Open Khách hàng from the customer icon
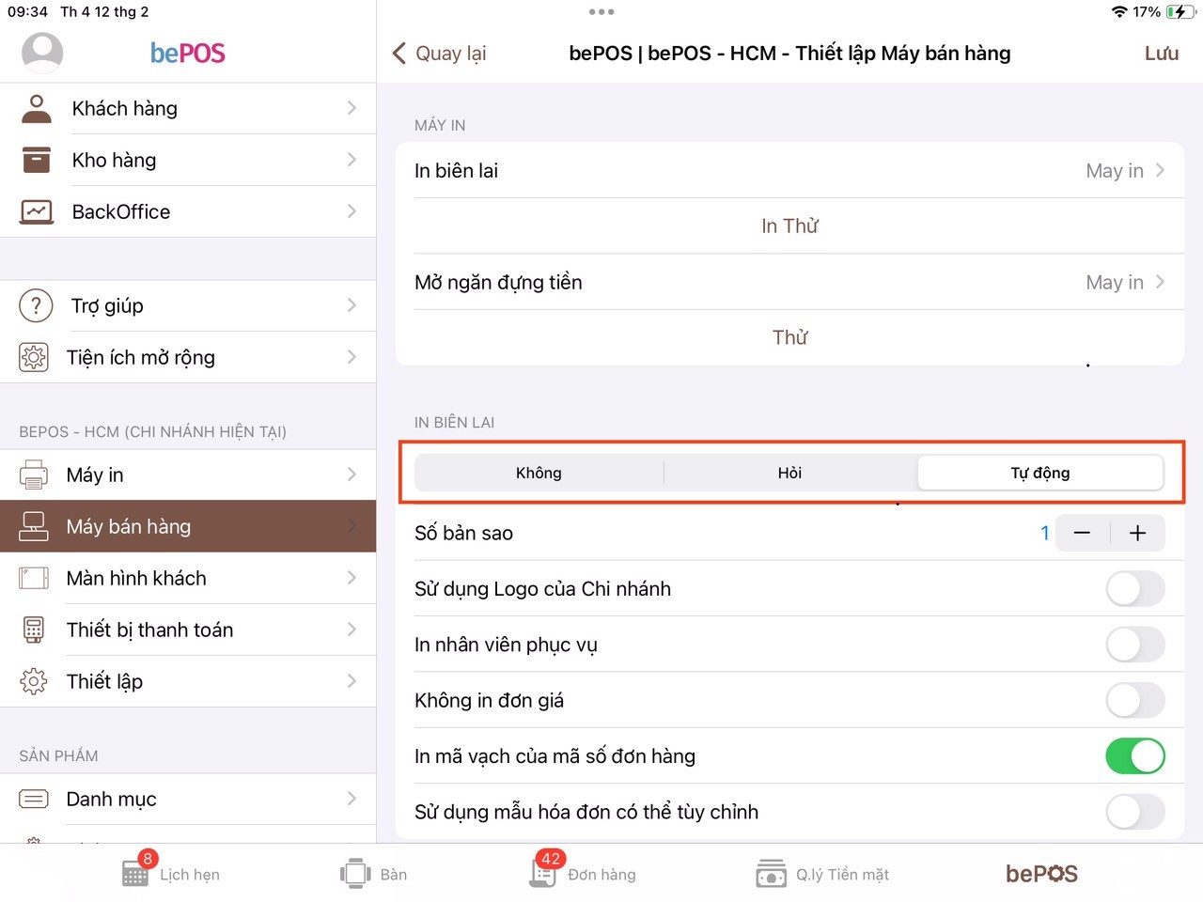 click(37, 109)
